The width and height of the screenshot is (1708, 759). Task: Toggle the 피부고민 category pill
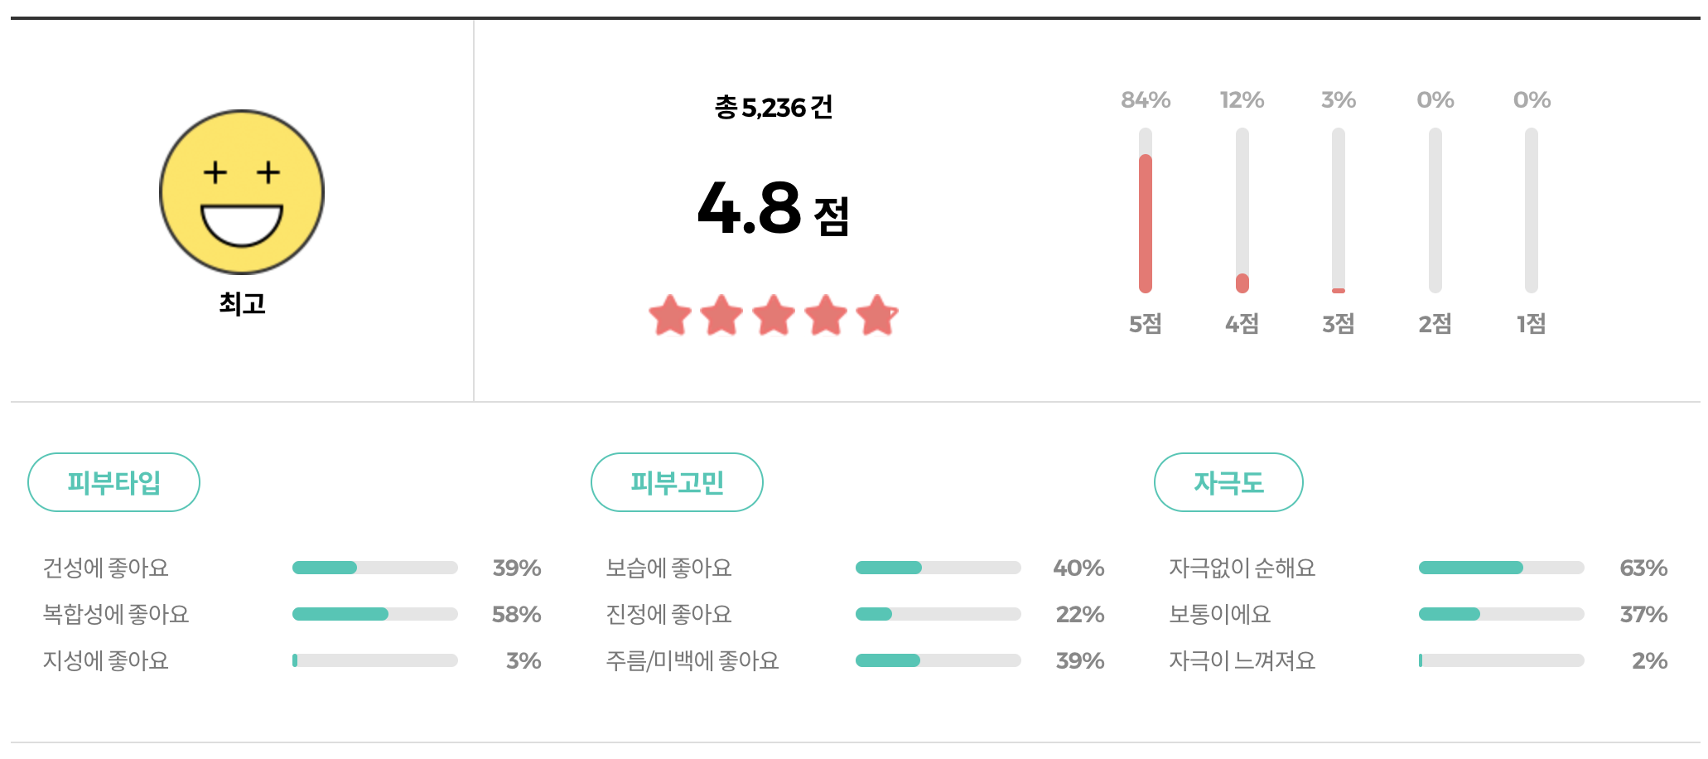coord(677,481)
